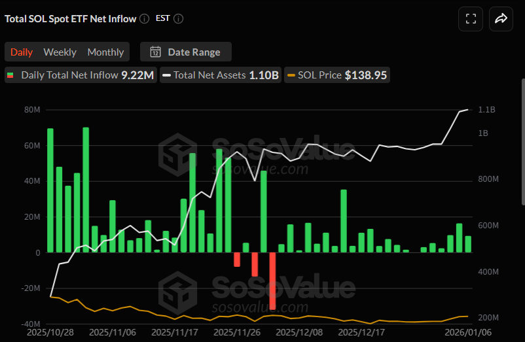This screenshot has width=525, height=342.
Task: Click the share arrow icon
Action: (x=501, y=19)
